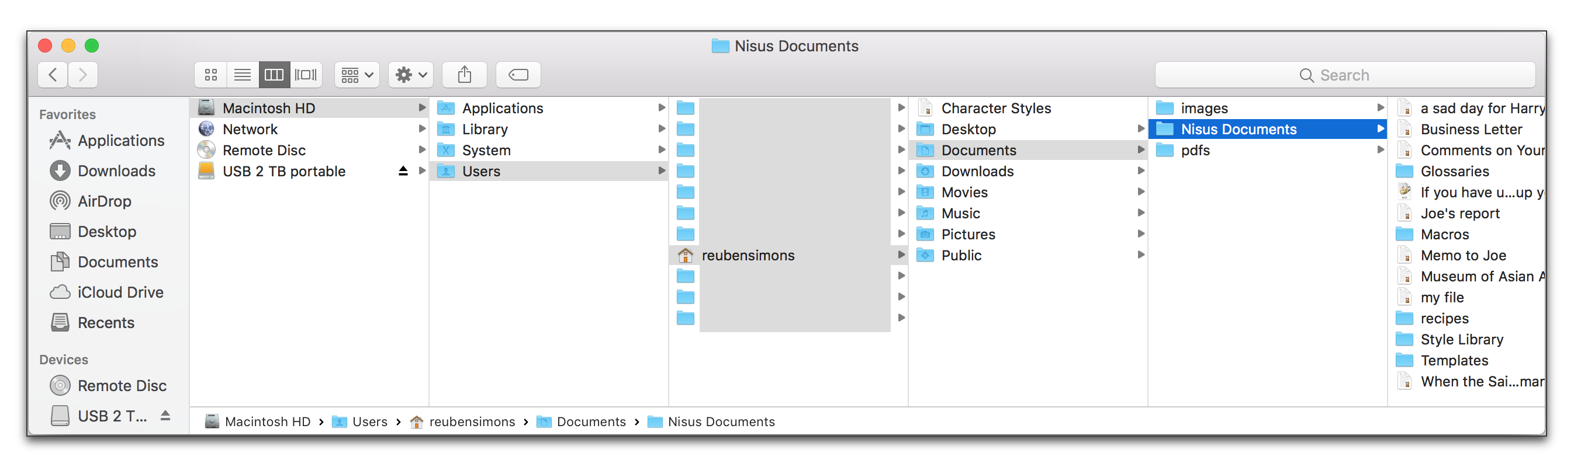Click Users in the path bar
This screenshot has width=1574, height=467.
369,422
